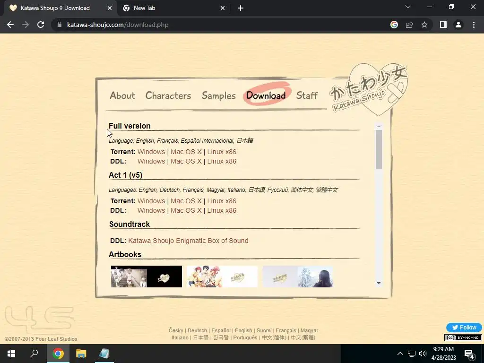
Task: Switch site language to Italiano
Action: coord(180,337)
